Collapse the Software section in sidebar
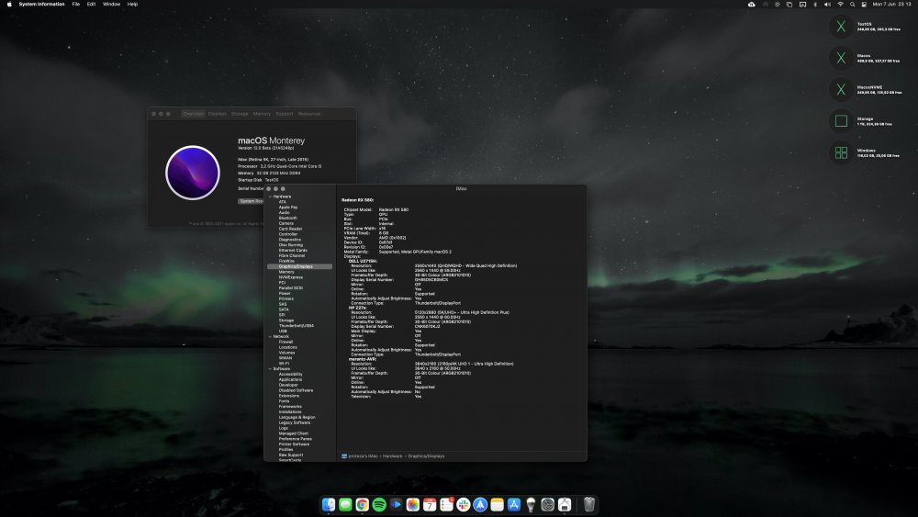Image resolution: width=918 pixels, height=517 pixels. [270, 369]
